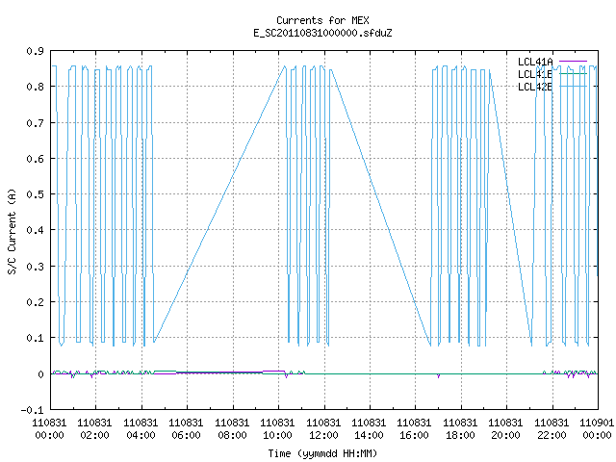Screen dimensions: 616x462
Task: Click the 0.2 y-axis tick label
Action: 35,302
